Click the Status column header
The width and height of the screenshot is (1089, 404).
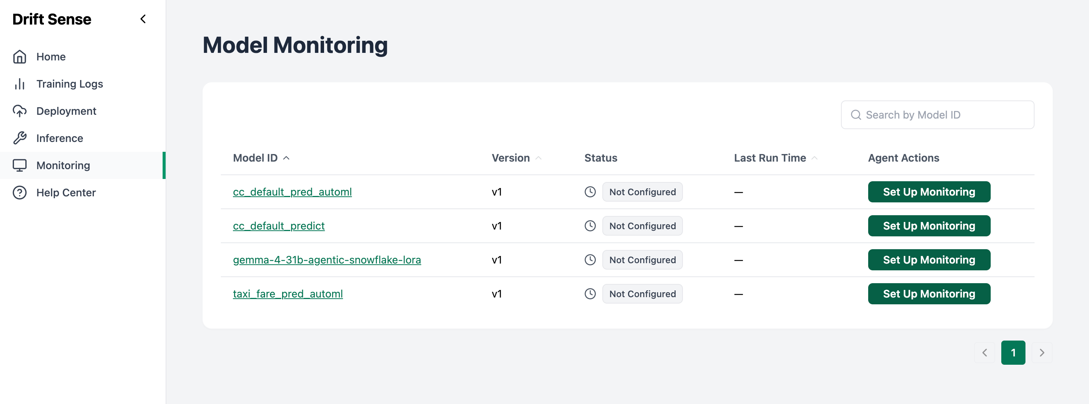600,158
